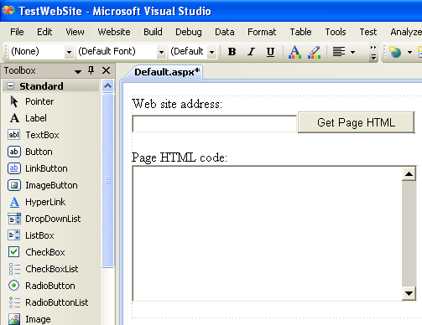Collapse the Standard toolbox group
This screenshot has height=325, width=422.
point(10,86)
